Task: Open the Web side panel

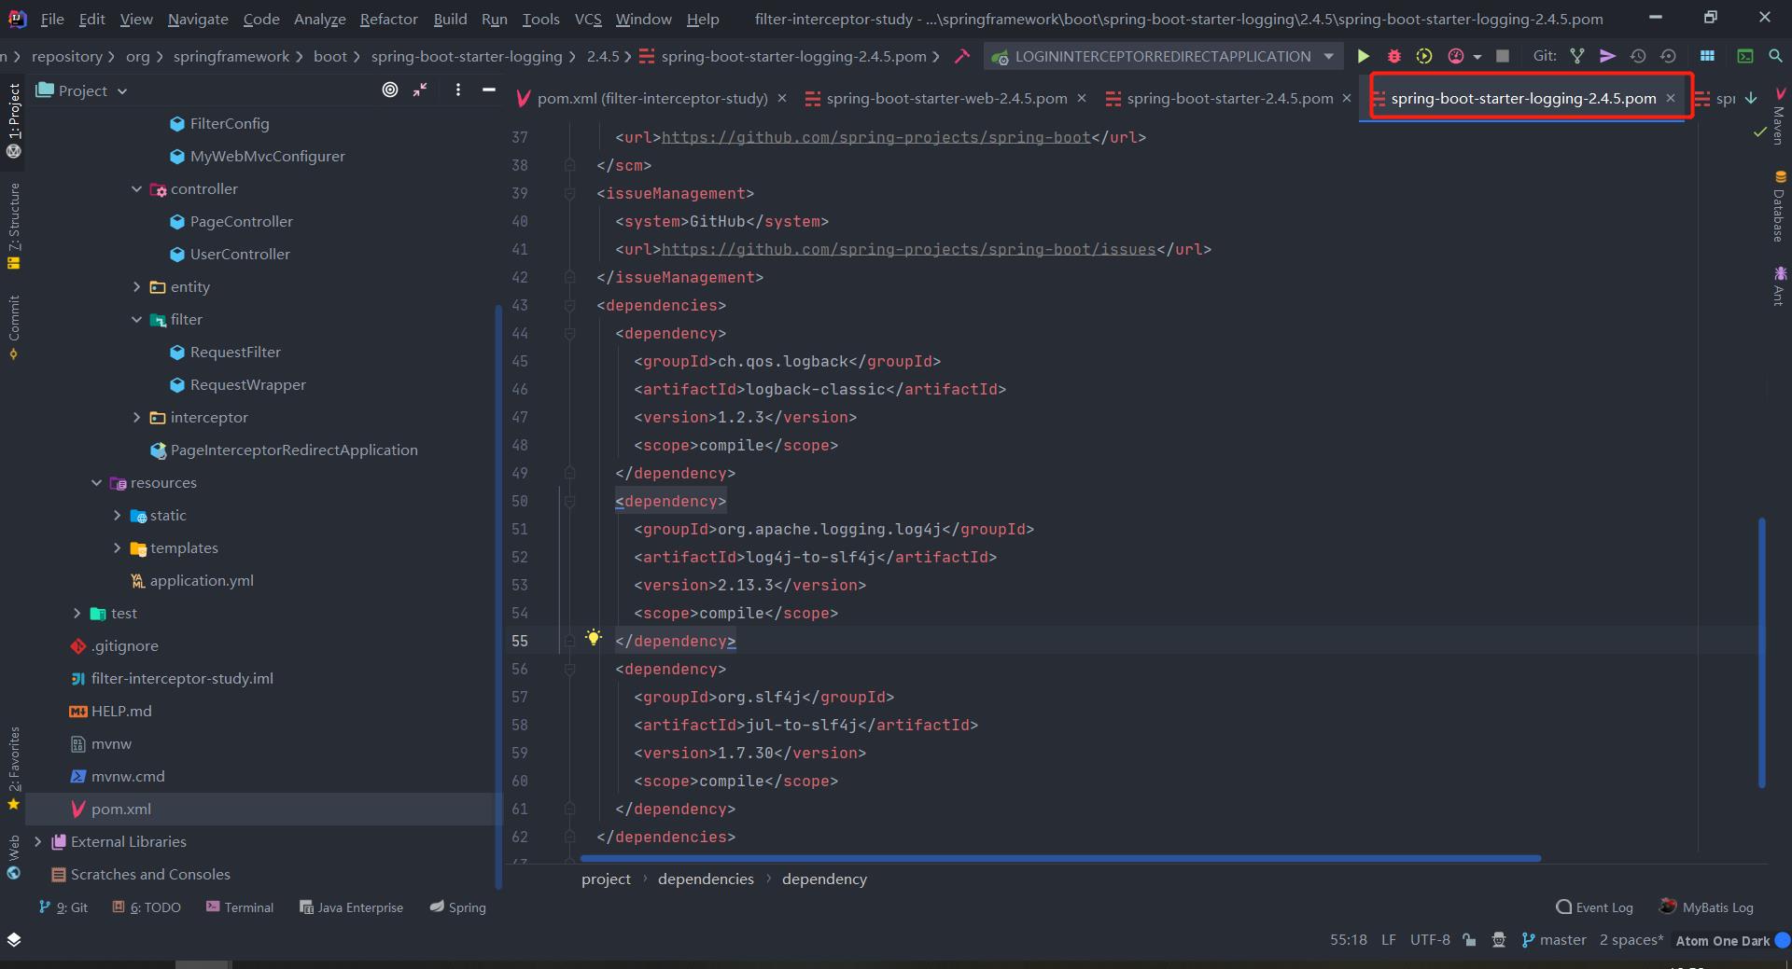Action: click(x=14, y=857)
